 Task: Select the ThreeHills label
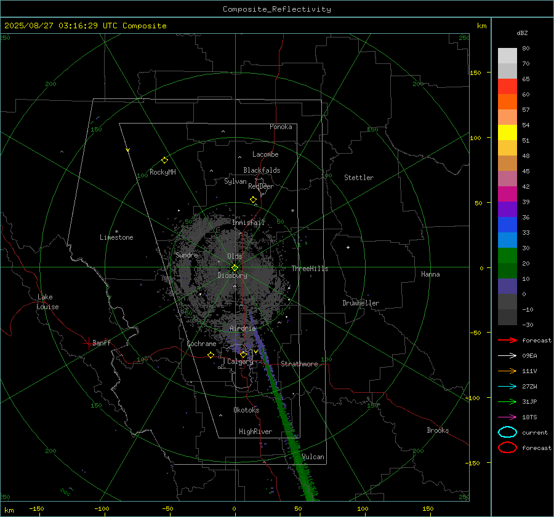click(x=310, y=269)
